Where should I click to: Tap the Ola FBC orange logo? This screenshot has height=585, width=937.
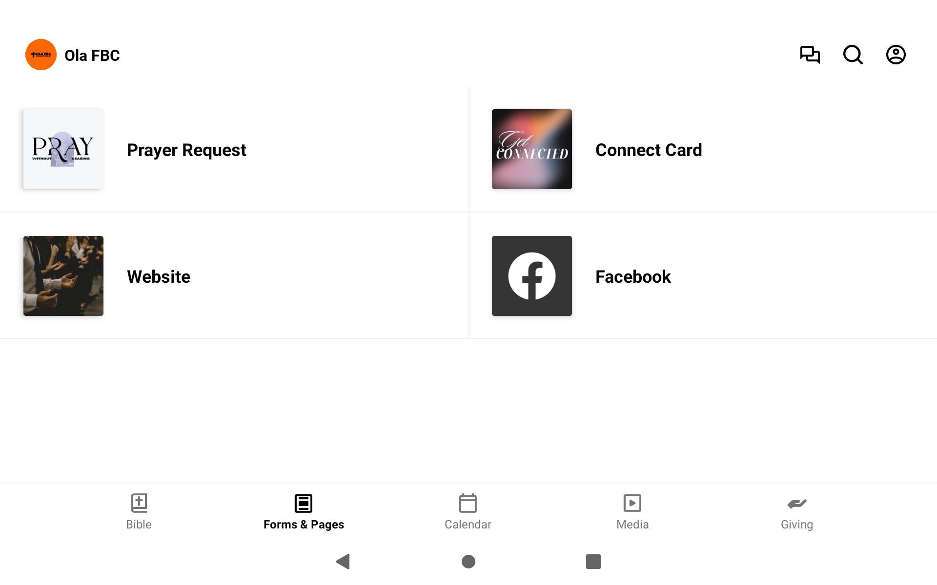point(41,55)
